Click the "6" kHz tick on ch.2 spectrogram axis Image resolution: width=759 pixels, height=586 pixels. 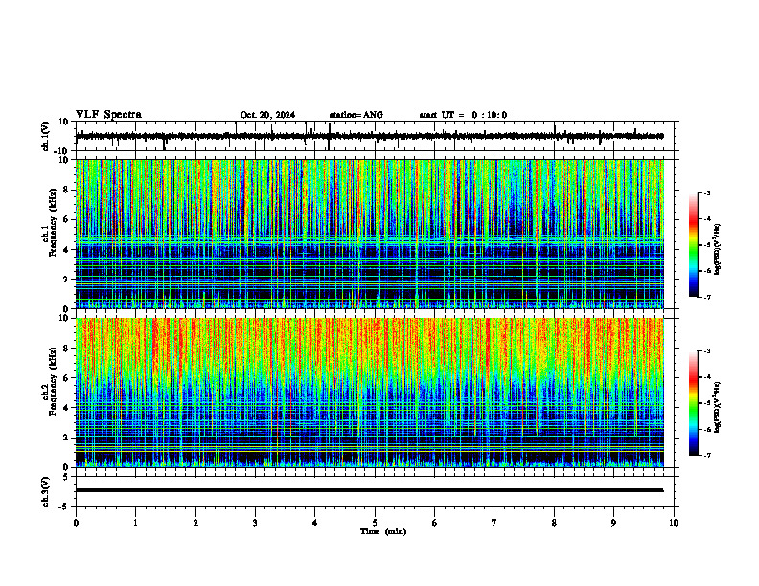click(x=67, y=378)
